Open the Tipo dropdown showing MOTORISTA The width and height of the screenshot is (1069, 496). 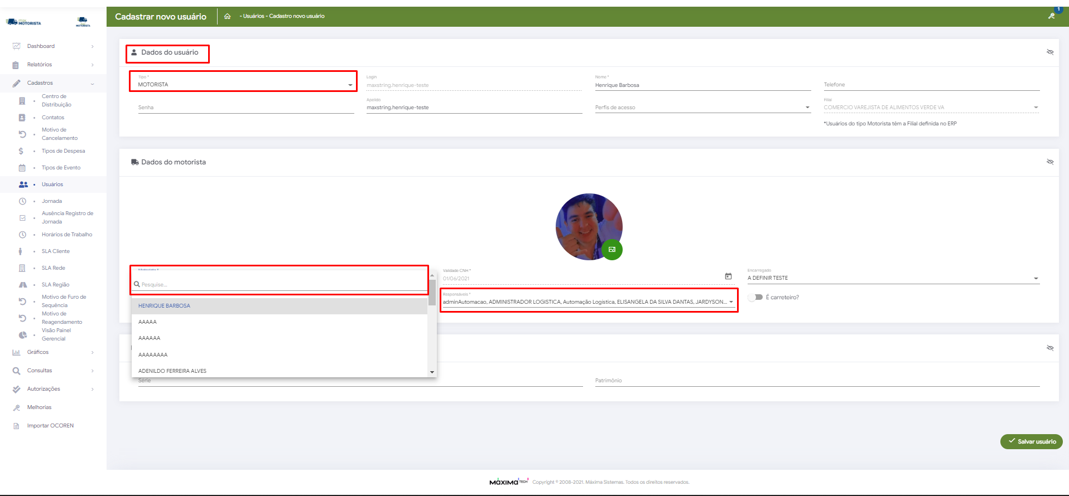point(243,85)
